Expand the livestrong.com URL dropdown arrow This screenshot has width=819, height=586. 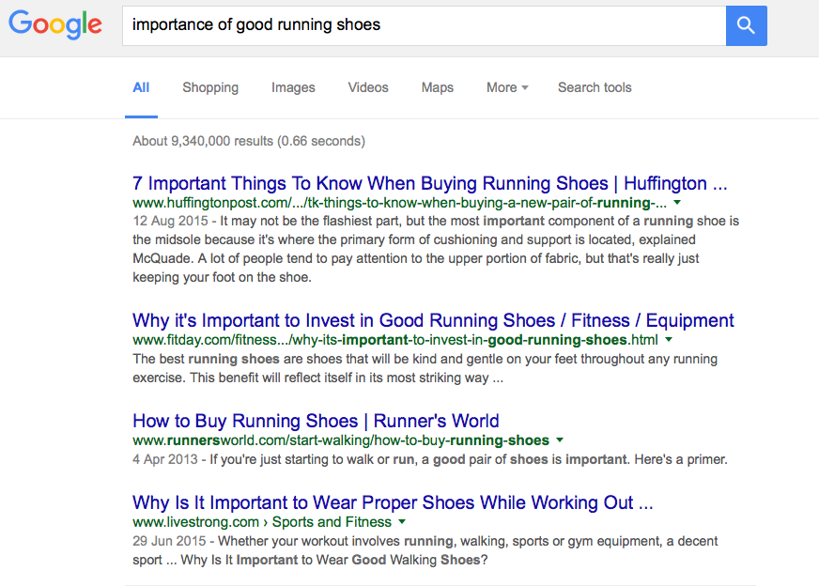point(402,522)
